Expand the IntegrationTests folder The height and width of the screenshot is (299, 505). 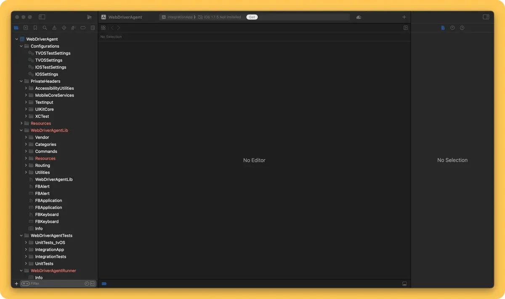click(26, 257)
